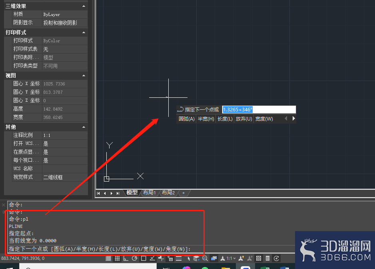Toggle dynamic input plus-shaped icon

click(161, 258)
